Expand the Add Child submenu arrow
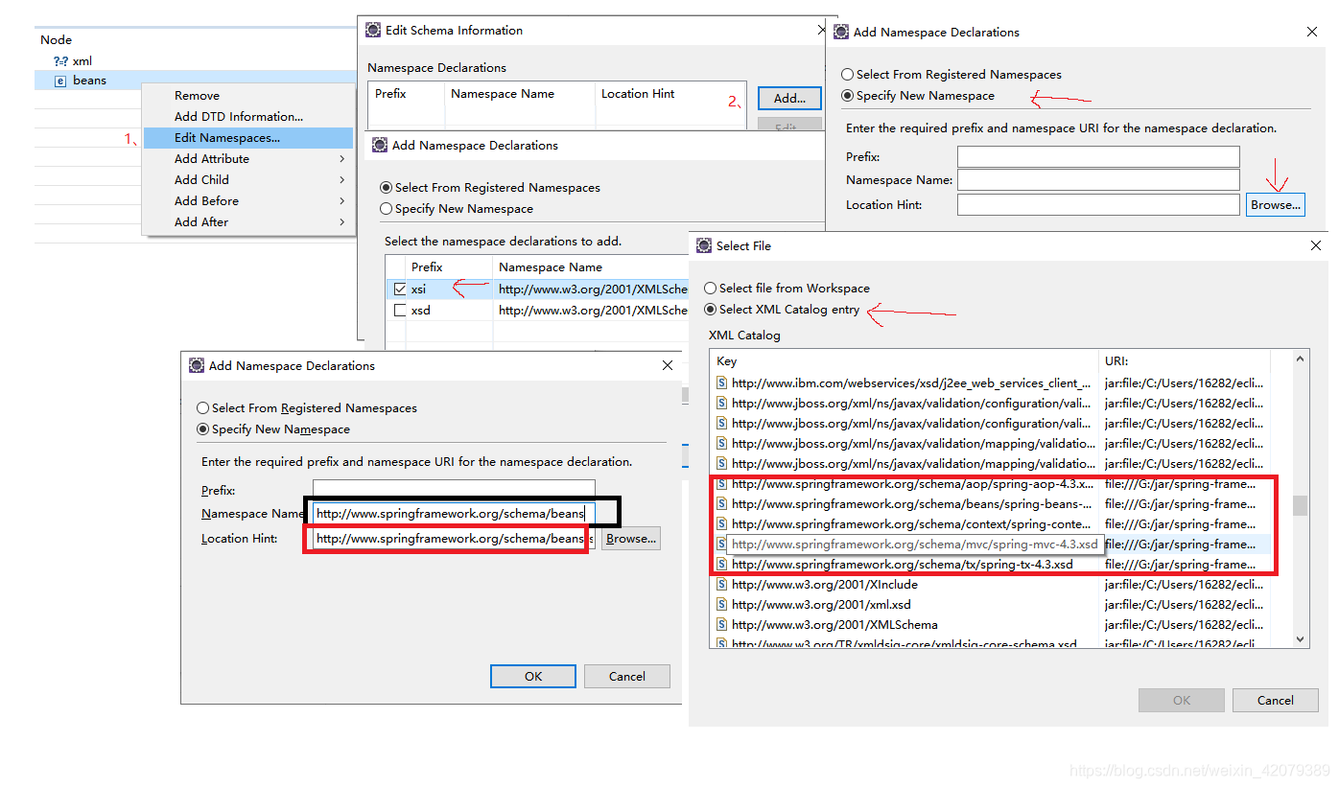This screenshot has width=1339, height=788. tap(341, 179)
